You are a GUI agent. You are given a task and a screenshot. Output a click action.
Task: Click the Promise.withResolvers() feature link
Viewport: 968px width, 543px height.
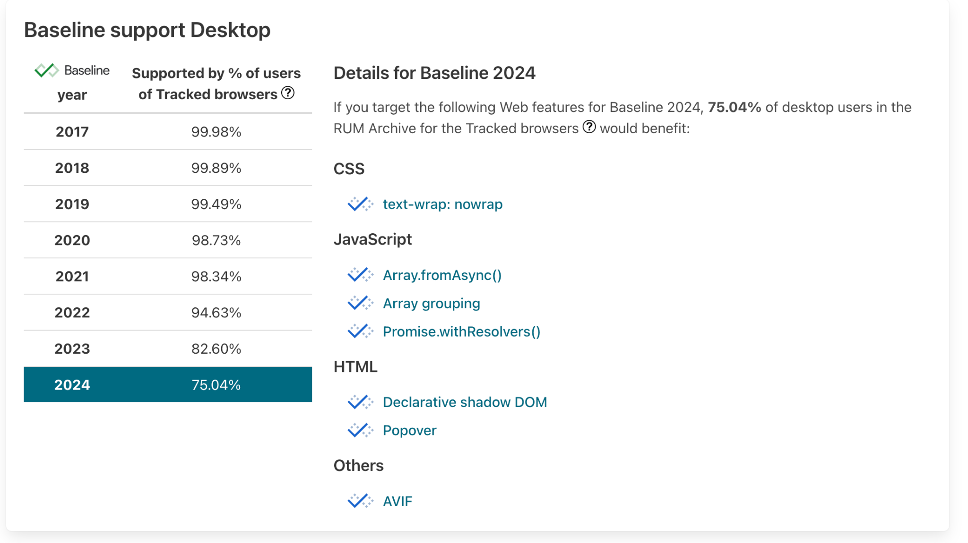coord(461,331)
